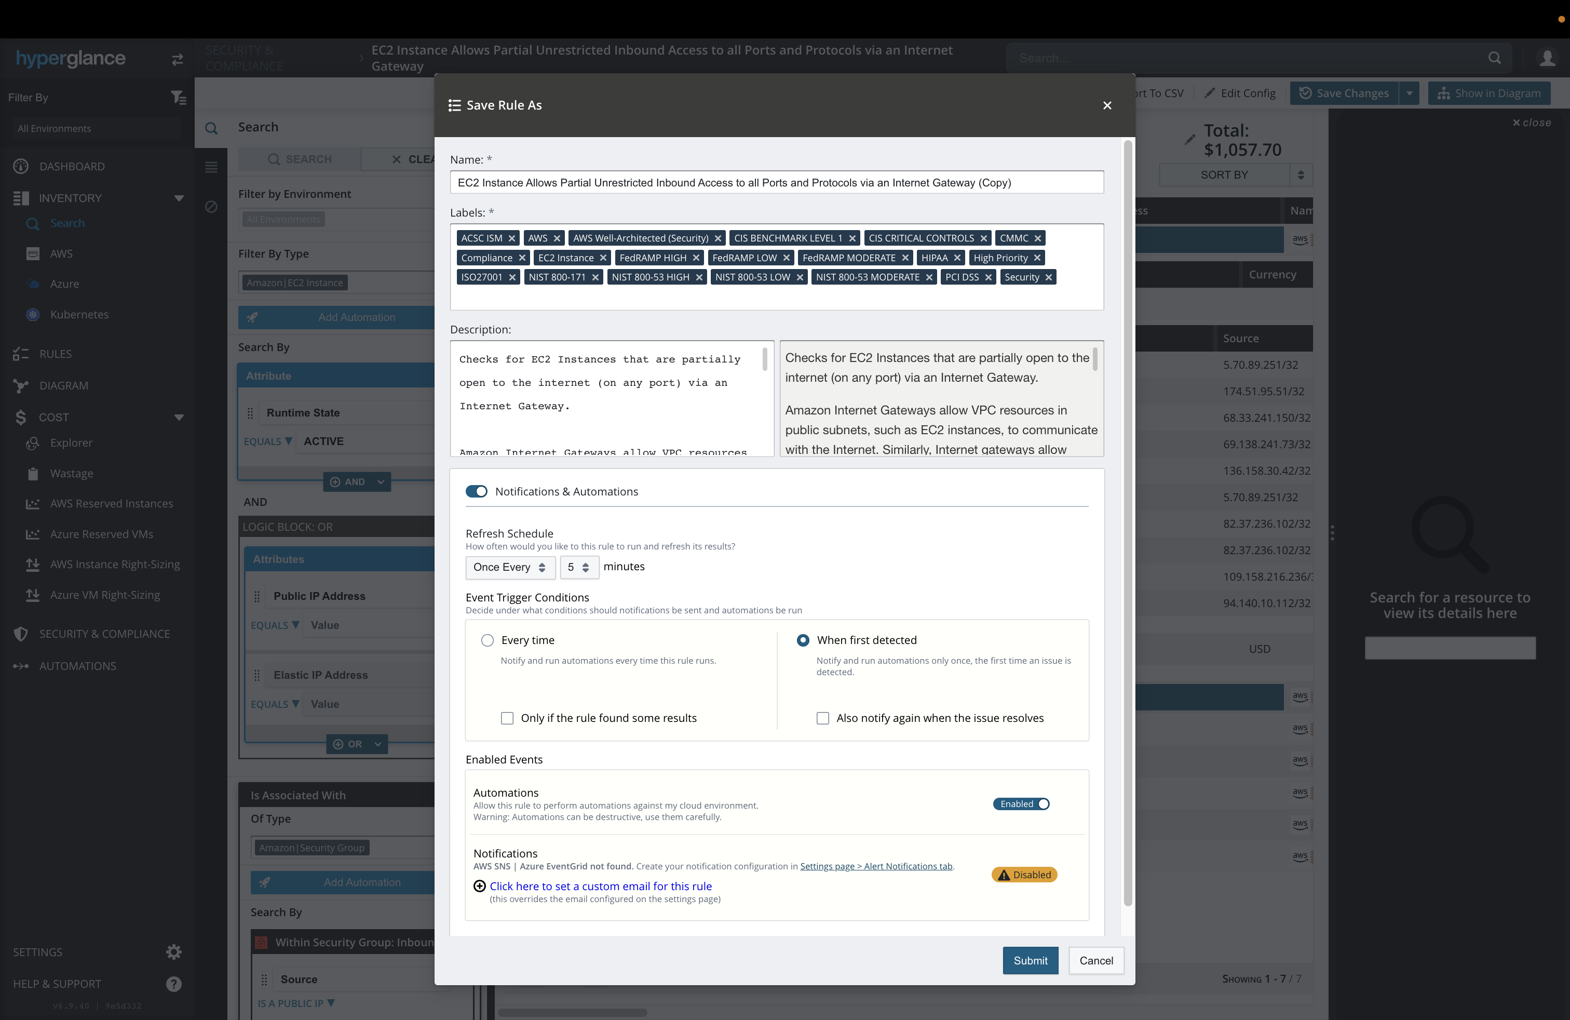1570x1020 pixels.
Task: Disable the Automations Enabled toggle
Action: [1021, 803]
